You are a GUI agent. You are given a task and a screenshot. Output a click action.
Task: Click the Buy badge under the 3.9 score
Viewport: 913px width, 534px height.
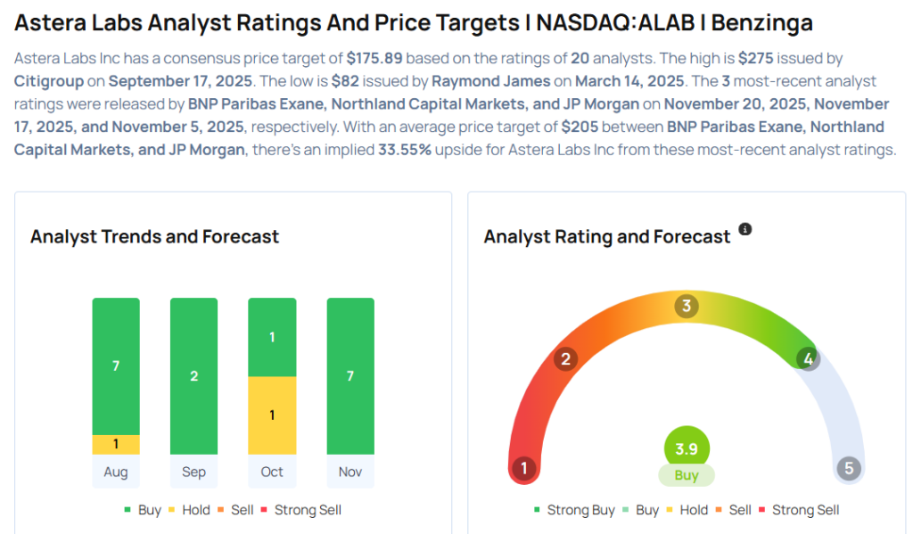687,475
